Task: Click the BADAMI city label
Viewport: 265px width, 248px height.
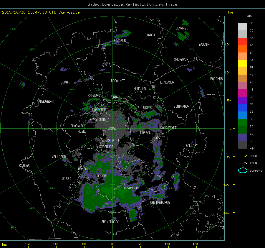Action: click(x=117, y=97)
